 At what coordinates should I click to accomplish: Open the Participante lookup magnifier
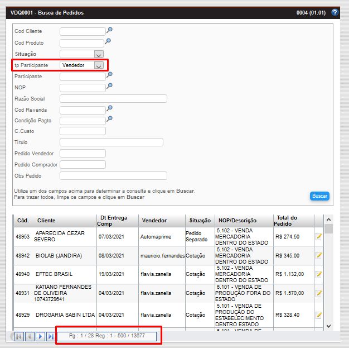click(110, 75)
